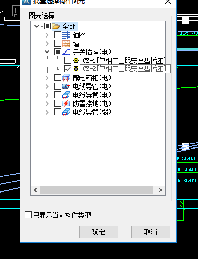Click the gear icon beside CZ-1

coord(76,61)
